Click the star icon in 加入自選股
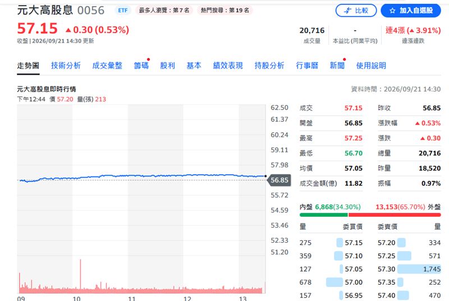Image resolution: width=449 pixels, height=301 pixels. pos(392,11)
